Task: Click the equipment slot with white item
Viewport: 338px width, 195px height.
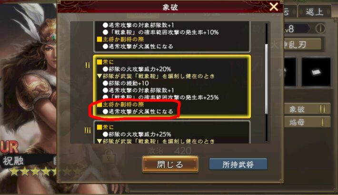Action: tap(316, 72)
